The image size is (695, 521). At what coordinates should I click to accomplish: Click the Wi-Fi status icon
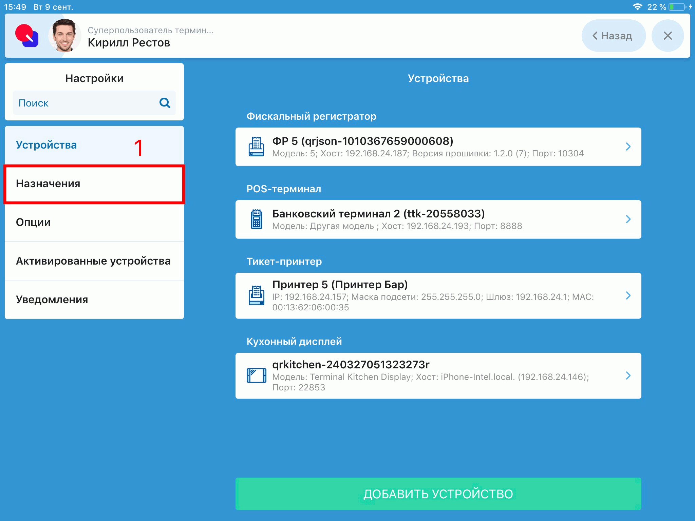click(637, 7)
